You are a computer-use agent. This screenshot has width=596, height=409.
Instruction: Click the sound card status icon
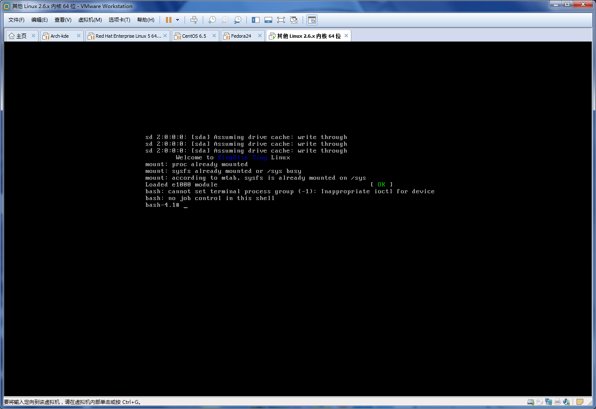pos(566,402)
